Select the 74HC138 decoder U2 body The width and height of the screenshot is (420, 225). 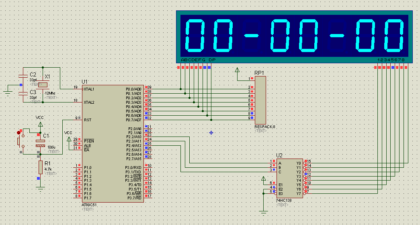(x=289, y=178)
